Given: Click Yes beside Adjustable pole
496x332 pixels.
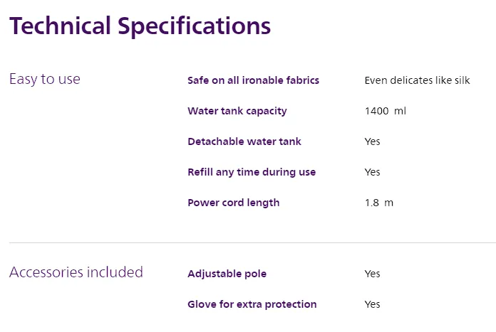Looking at the screenshot, I should (x=372, y=274).
